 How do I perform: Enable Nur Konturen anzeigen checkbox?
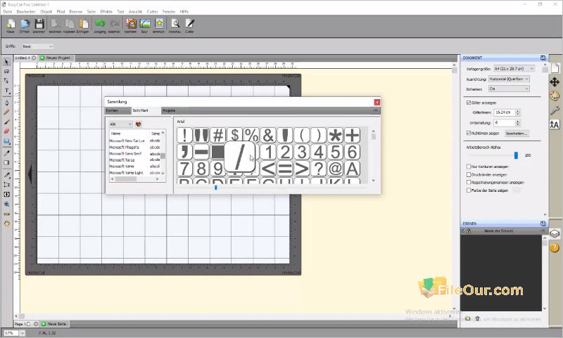[469, 167]
